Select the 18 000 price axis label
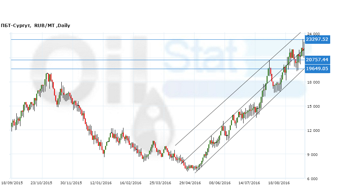338x189 pixels. (x=313, y=82)
